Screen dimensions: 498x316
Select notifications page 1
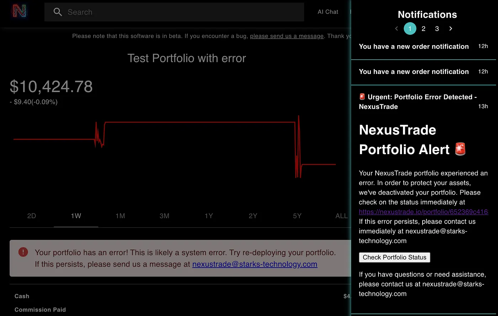pyautogui.click(x=410, y=28)
